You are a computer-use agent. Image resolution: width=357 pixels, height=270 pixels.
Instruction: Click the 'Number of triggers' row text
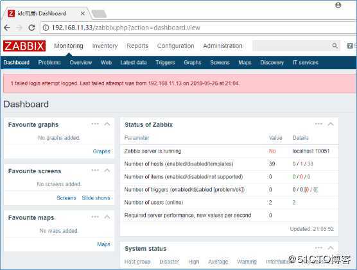click(184, 189)
